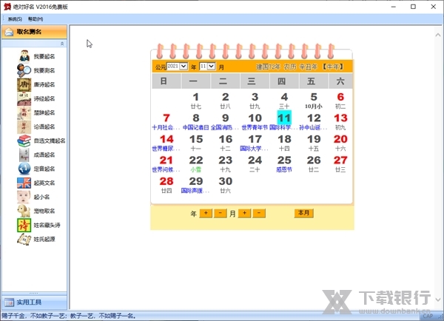444x321 pixels.
Task: Open 宠物取名 pet icon
Action: (25, 211)
